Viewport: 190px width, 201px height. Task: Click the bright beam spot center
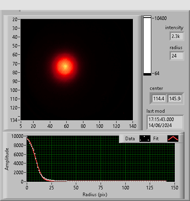[65, 66]
